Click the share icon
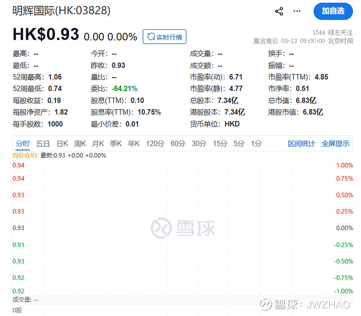This screenshot has width=361, height=316. coord(279,11)
